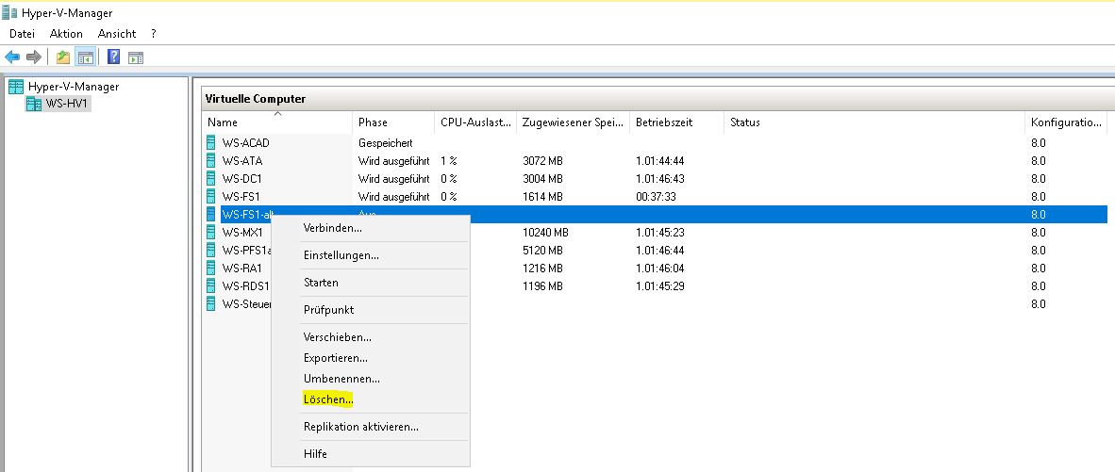The image size is (1115, 472).
Task: Sort by Konfigurationsversion column header
Action: click(x=1067, y=122)
